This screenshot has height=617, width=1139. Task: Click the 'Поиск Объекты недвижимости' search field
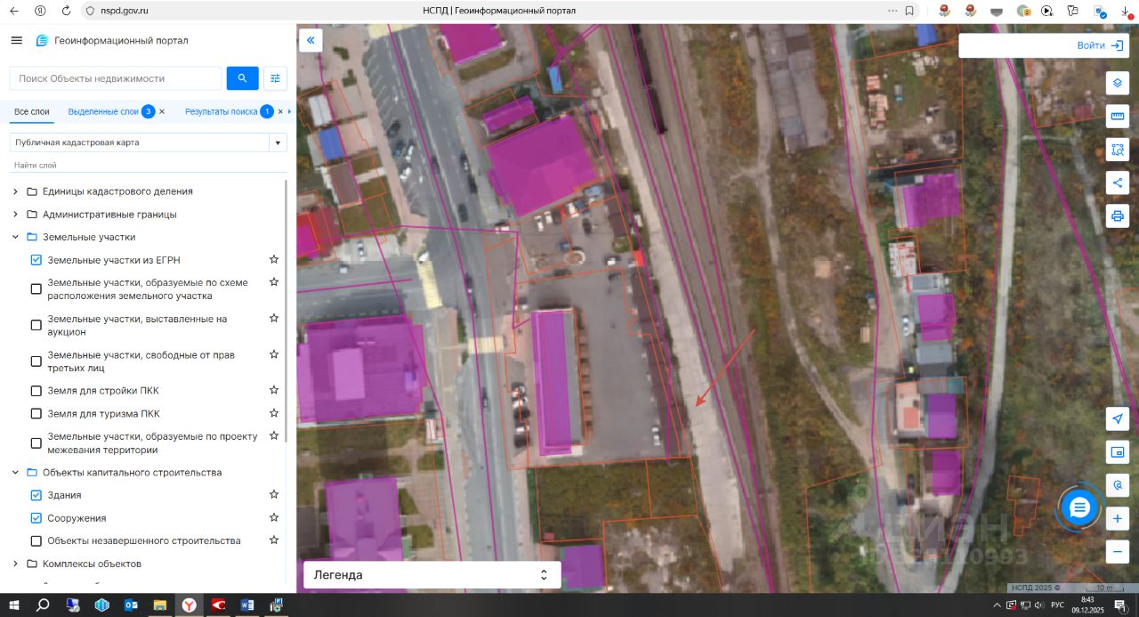116,78
